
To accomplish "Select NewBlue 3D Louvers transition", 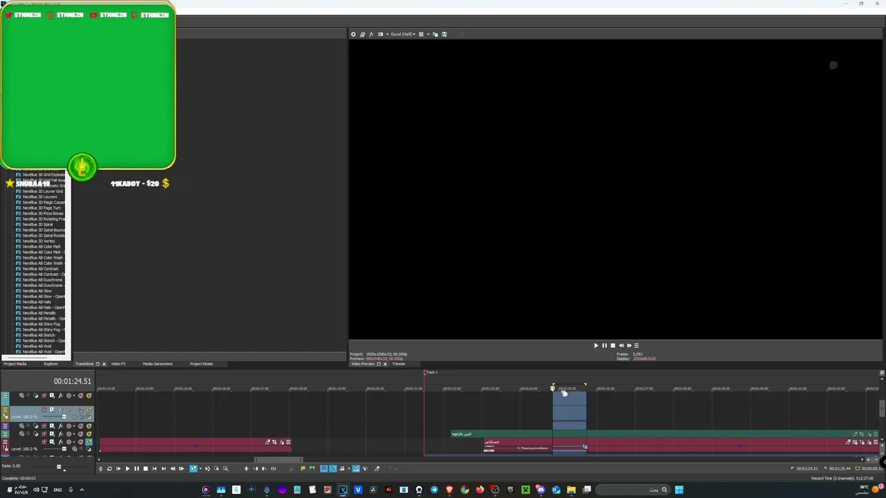I will pos(39,197).
